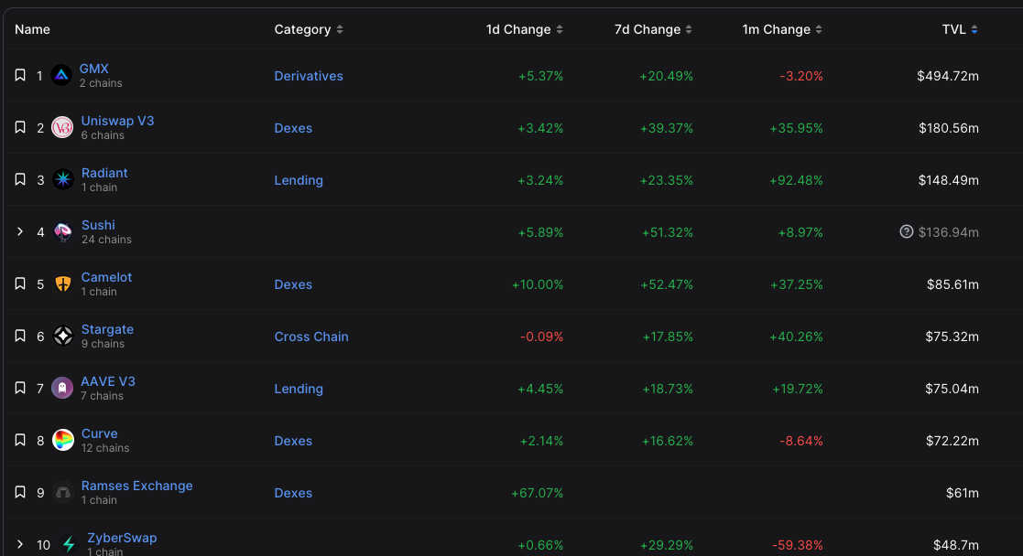
Task: Click Camelot's +52.47% weekly change
Action: pyautogui.click(x=666, y=284)
